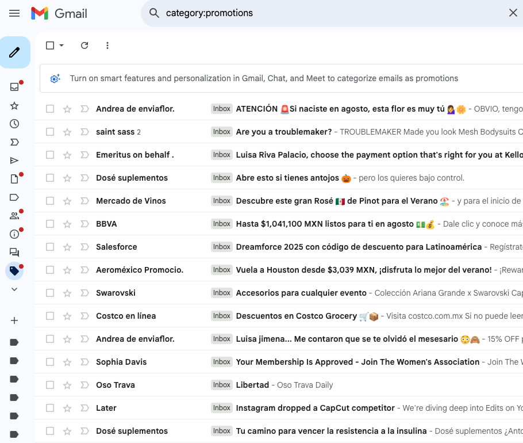
Task: Star the Oso Trava email
Action: point(67,385)
